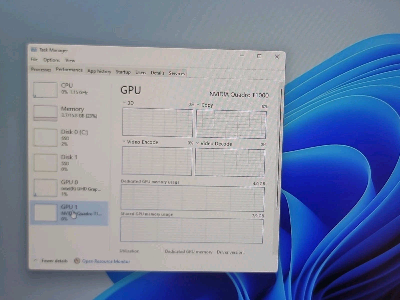
Task: Click the Dedicated GPU memory stat label
Action: pyautogui.click(x=188, y=251)
